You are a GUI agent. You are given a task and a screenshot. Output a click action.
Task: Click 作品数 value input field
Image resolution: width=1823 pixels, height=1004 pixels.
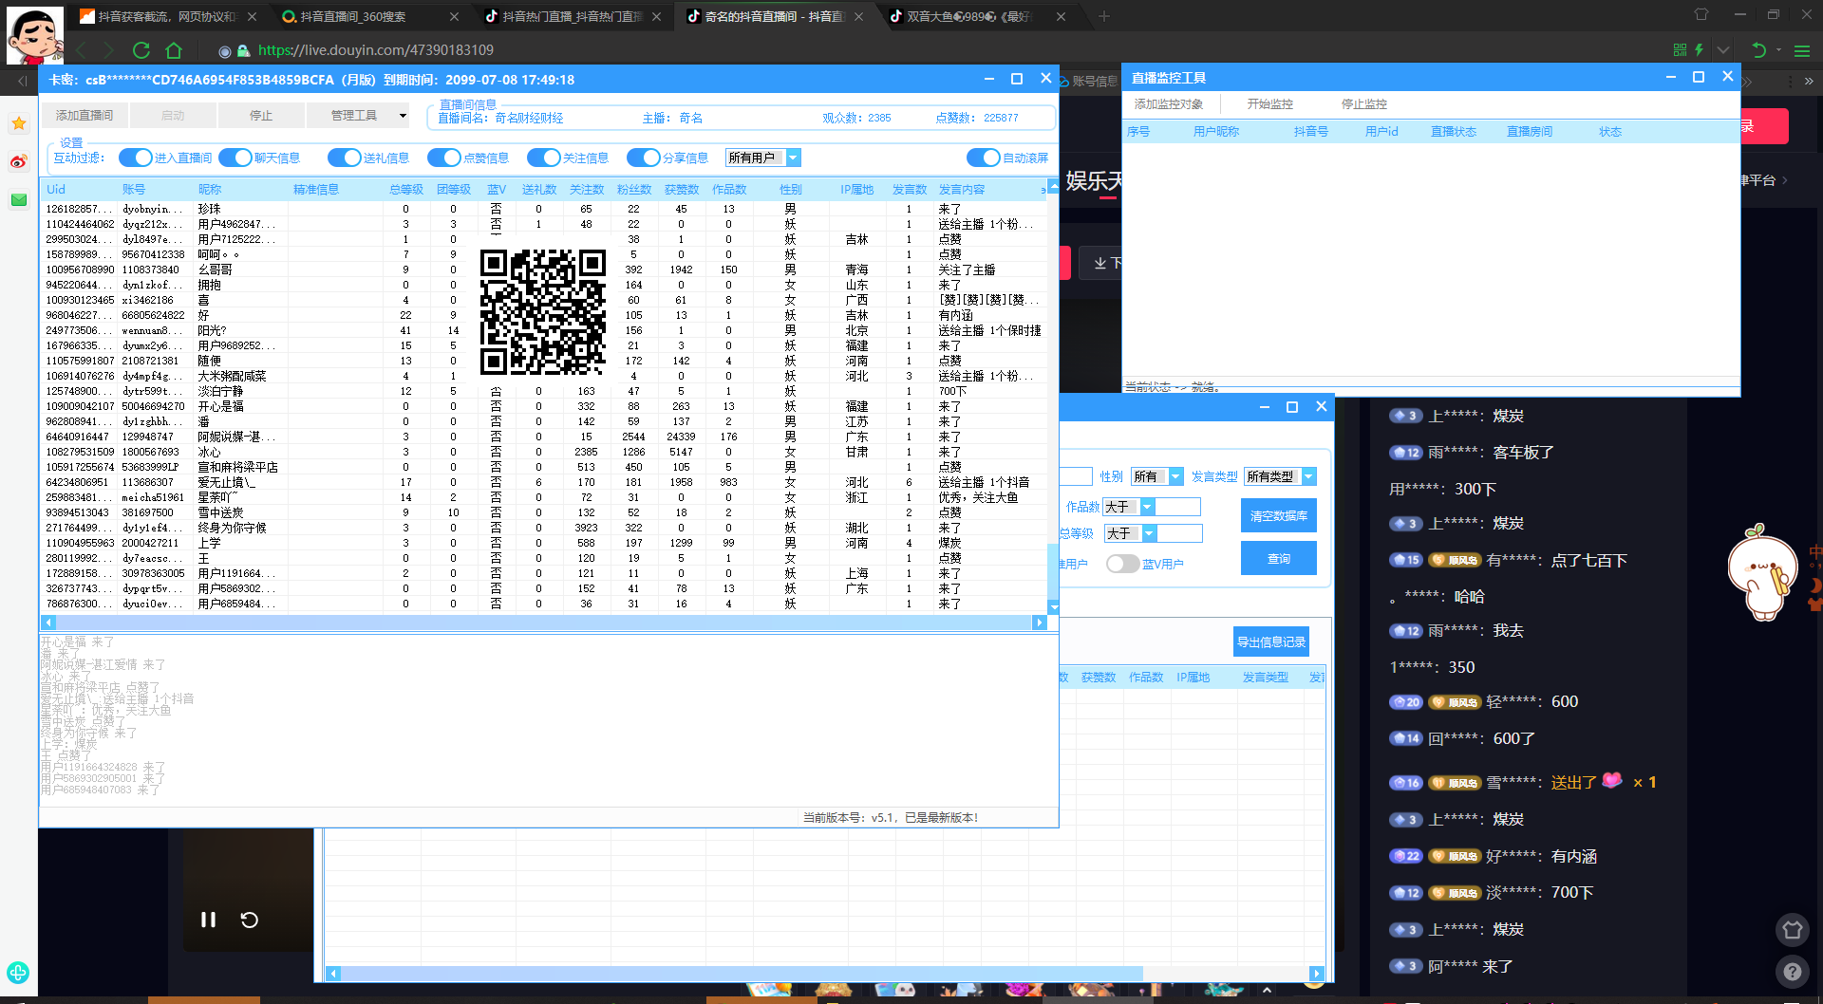click(1178, 507)
